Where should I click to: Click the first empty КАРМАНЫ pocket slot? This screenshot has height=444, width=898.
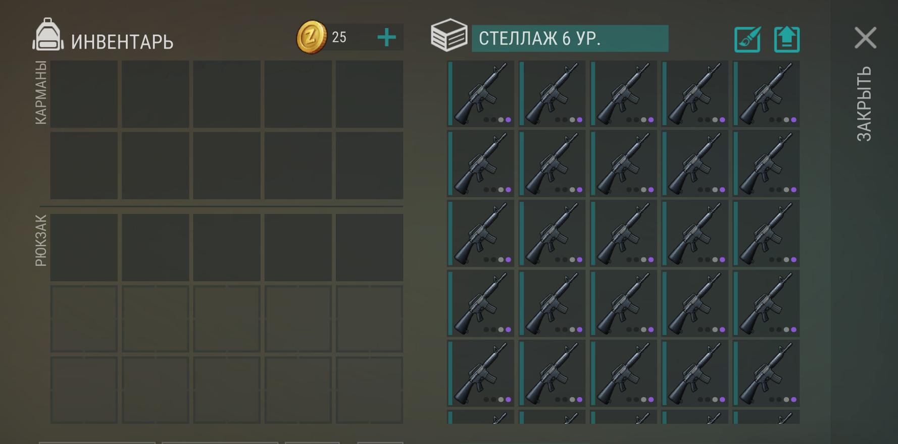[x=84, y=94]
